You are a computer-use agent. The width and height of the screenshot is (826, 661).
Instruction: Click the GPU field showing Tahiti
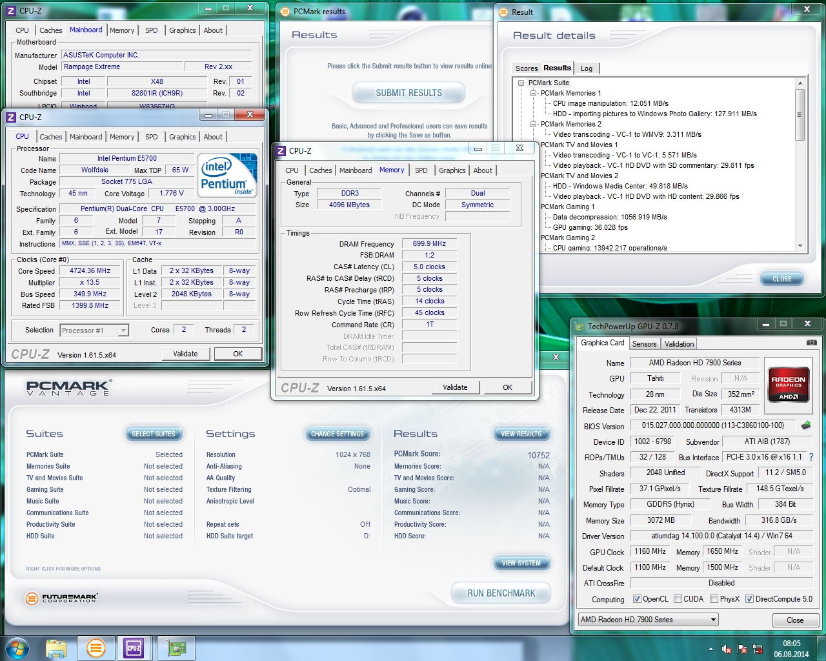(656, 378)
